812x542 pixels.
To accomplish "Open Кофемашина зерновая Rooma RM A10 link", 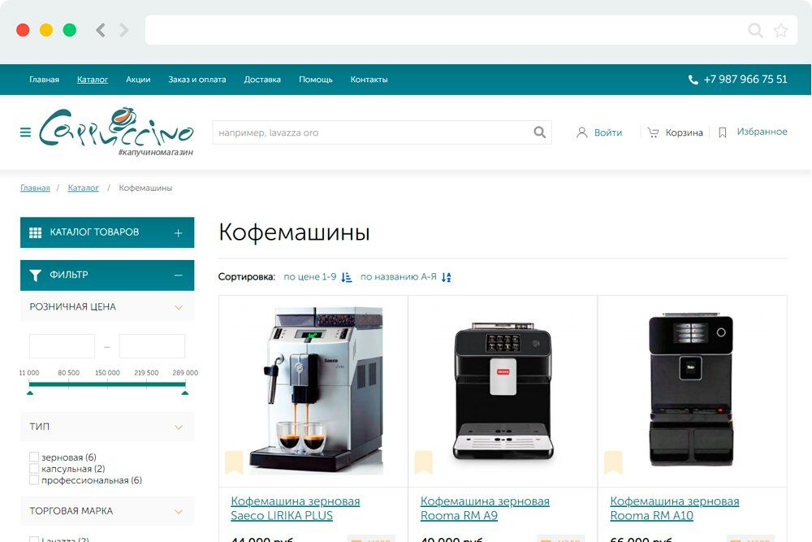I will click(674, 509).
